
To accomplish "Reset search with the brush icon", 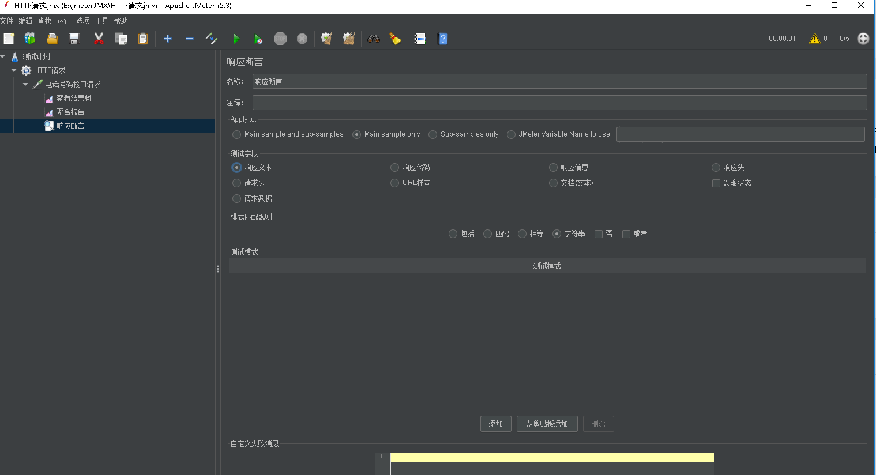I will click(396, 39).
